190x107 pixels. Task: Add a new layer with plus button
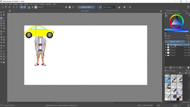coord(166,67)
